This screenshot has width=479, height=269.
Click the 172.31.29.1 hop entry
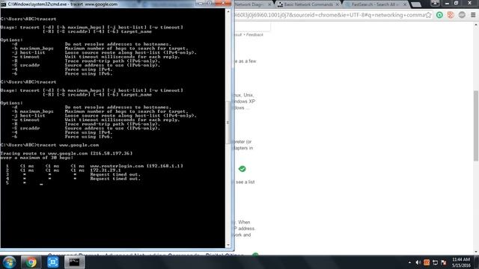(x=106, y=170)
